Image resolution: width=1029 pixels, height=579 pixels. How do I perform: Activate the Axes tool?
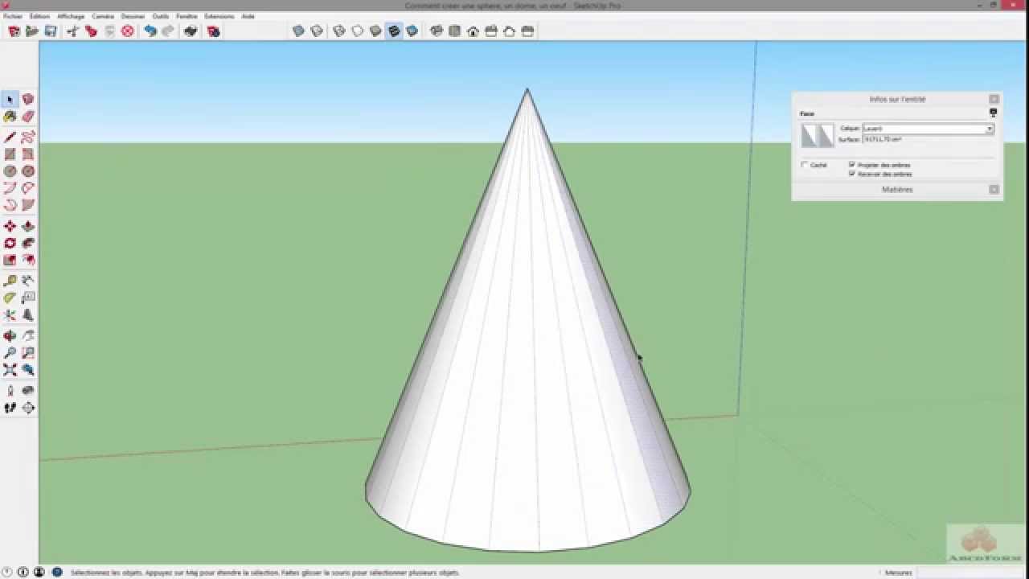[10, 315]
